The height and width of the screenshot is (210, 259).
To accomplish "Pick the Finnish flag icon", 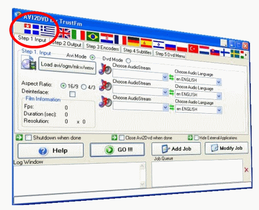I will pos(225,52).
